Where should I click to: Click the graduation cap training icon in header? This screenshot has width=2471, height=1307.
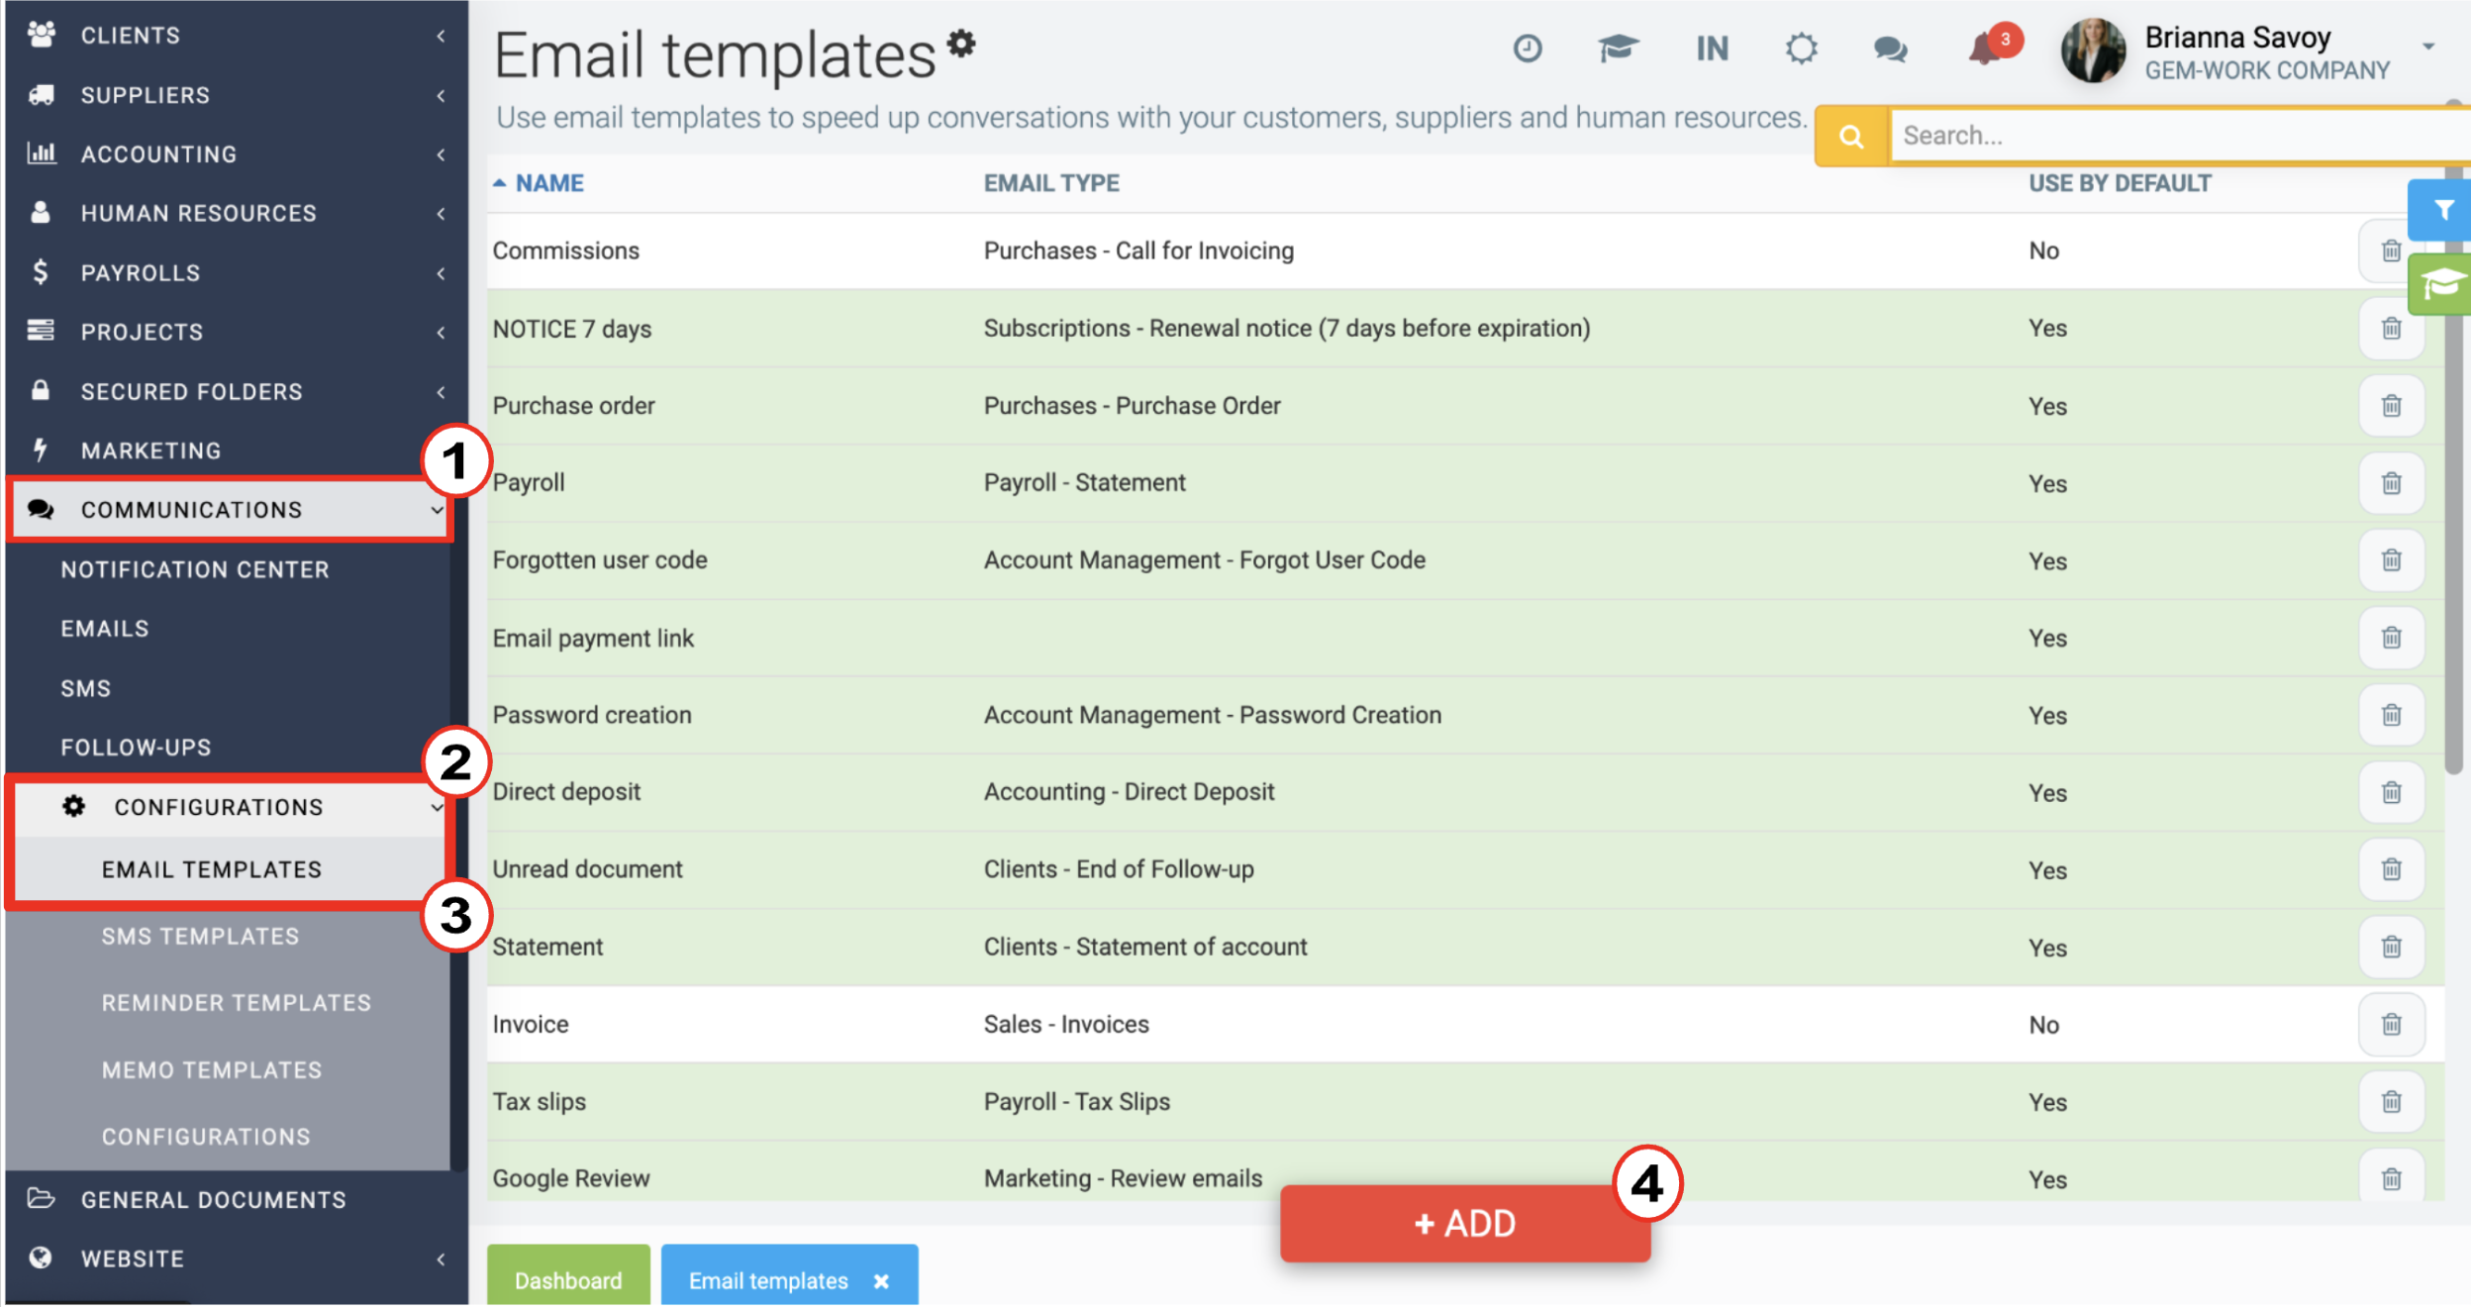click(x=1618, y=49)
